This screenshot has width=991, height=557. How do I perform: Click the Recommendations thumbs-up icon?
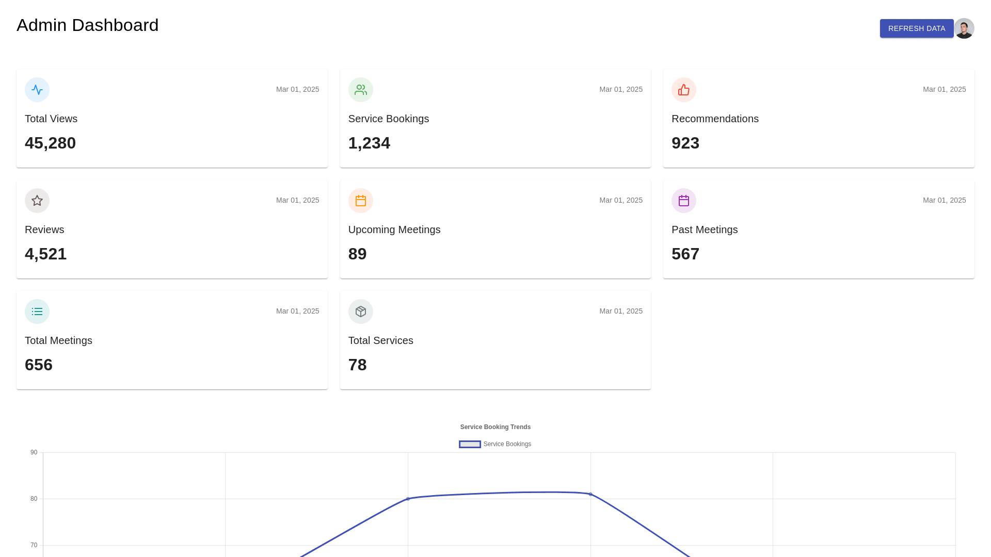[683, 90]
